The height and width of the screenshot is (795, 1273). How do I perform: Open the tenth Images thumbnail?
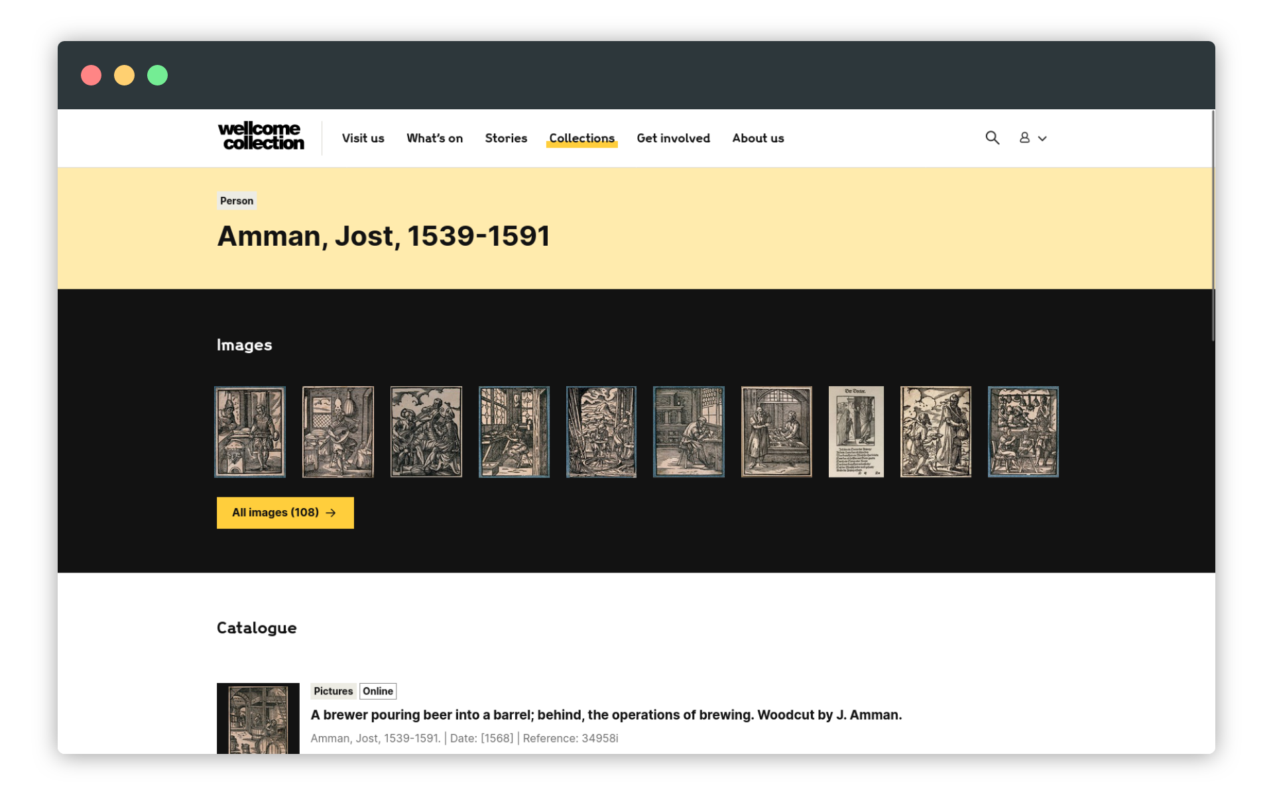[x=1023, y=432]
